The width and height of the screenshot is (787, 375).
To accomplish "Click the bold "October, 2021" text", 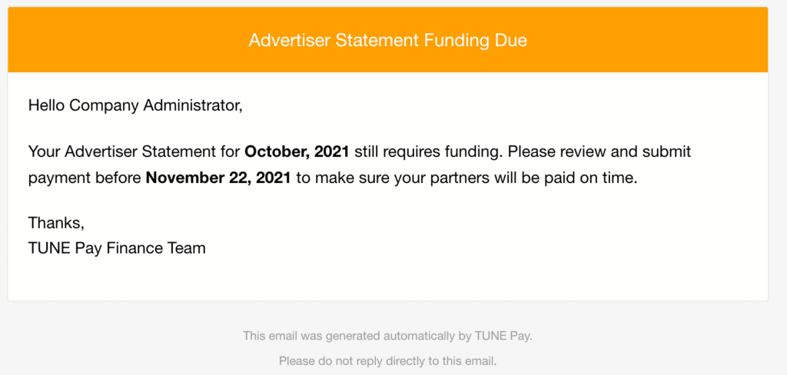I will coord(297,151).
